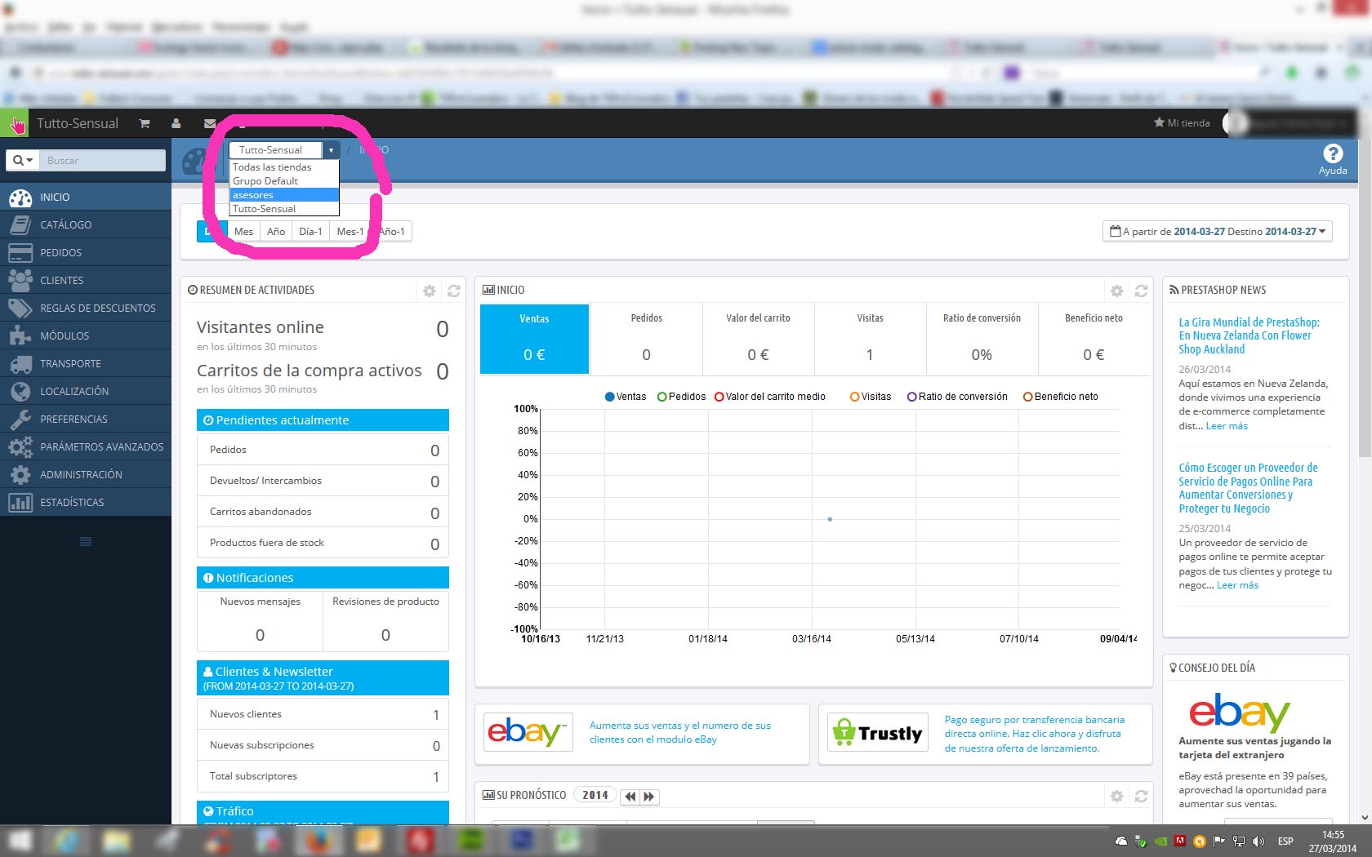Open settings gear of Su Pronóstico
This screenshot has width=1372, height=857.
coord(1116,796)
